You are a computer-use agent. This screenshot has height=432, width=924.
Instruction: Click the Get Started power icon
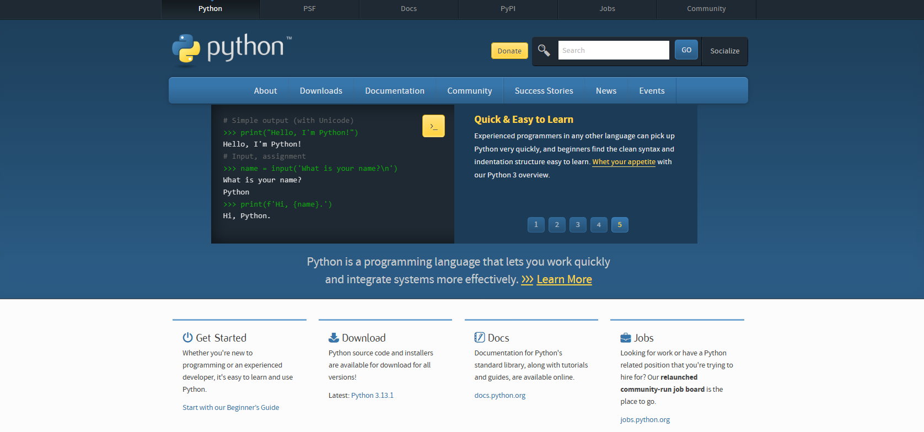[187, 337]
